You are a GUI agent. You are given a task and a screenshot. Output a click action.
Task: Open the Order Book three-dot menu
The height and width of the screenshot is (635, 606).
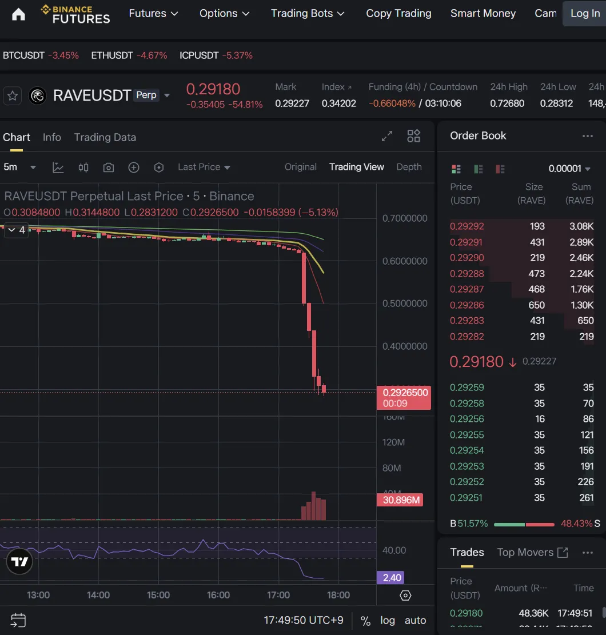(x=587, y=136)
